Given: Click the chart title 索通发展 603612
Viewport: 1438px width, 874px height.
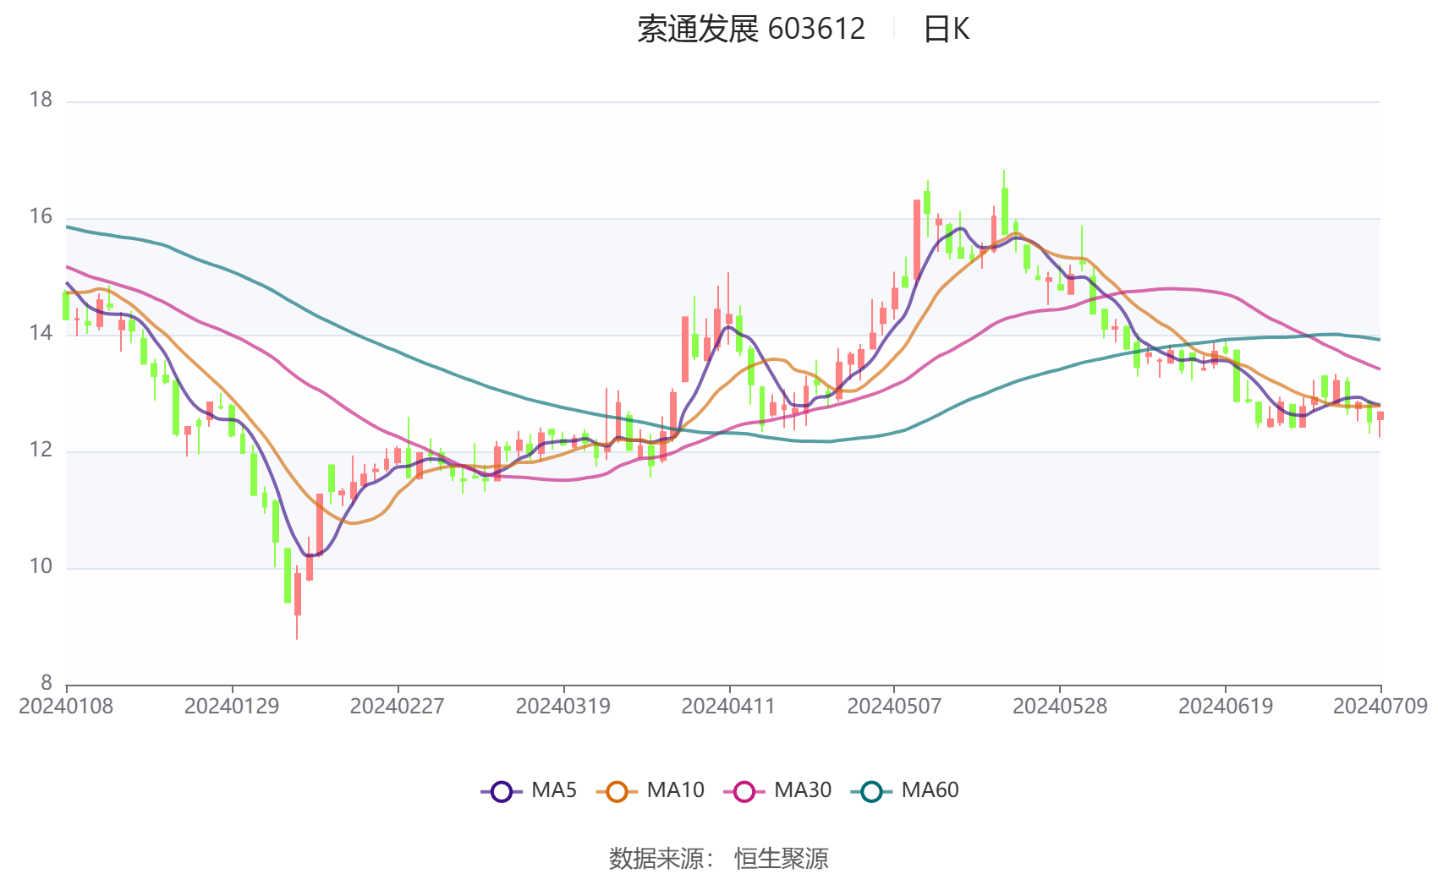Looking at the screenshot, I should [751, 30].
